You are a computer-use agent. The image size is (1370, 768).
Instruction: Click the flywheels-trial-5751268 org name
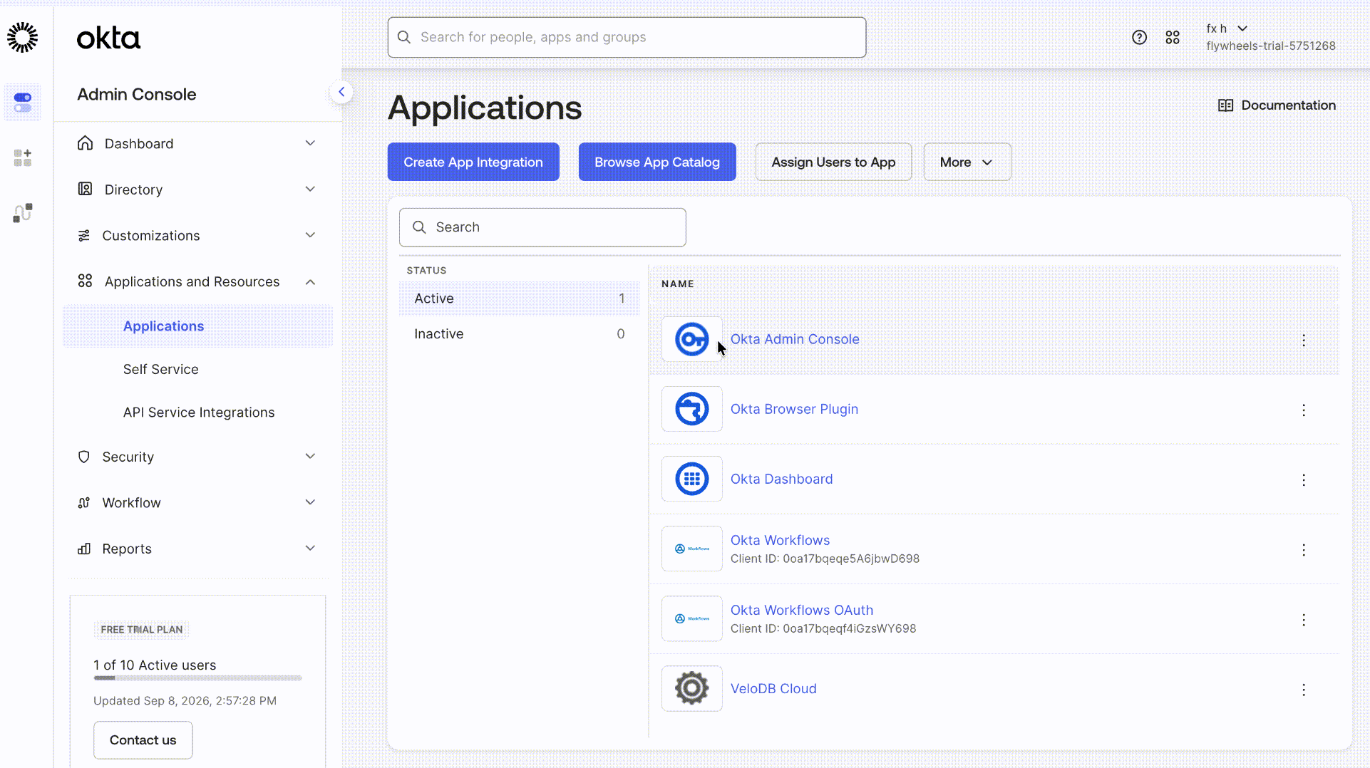coord(1270,46)
